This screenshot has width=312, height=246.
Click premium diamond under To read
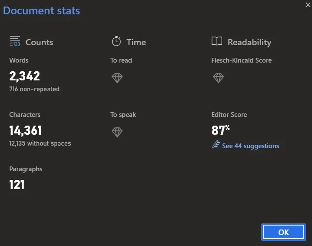tap(117, 78)
